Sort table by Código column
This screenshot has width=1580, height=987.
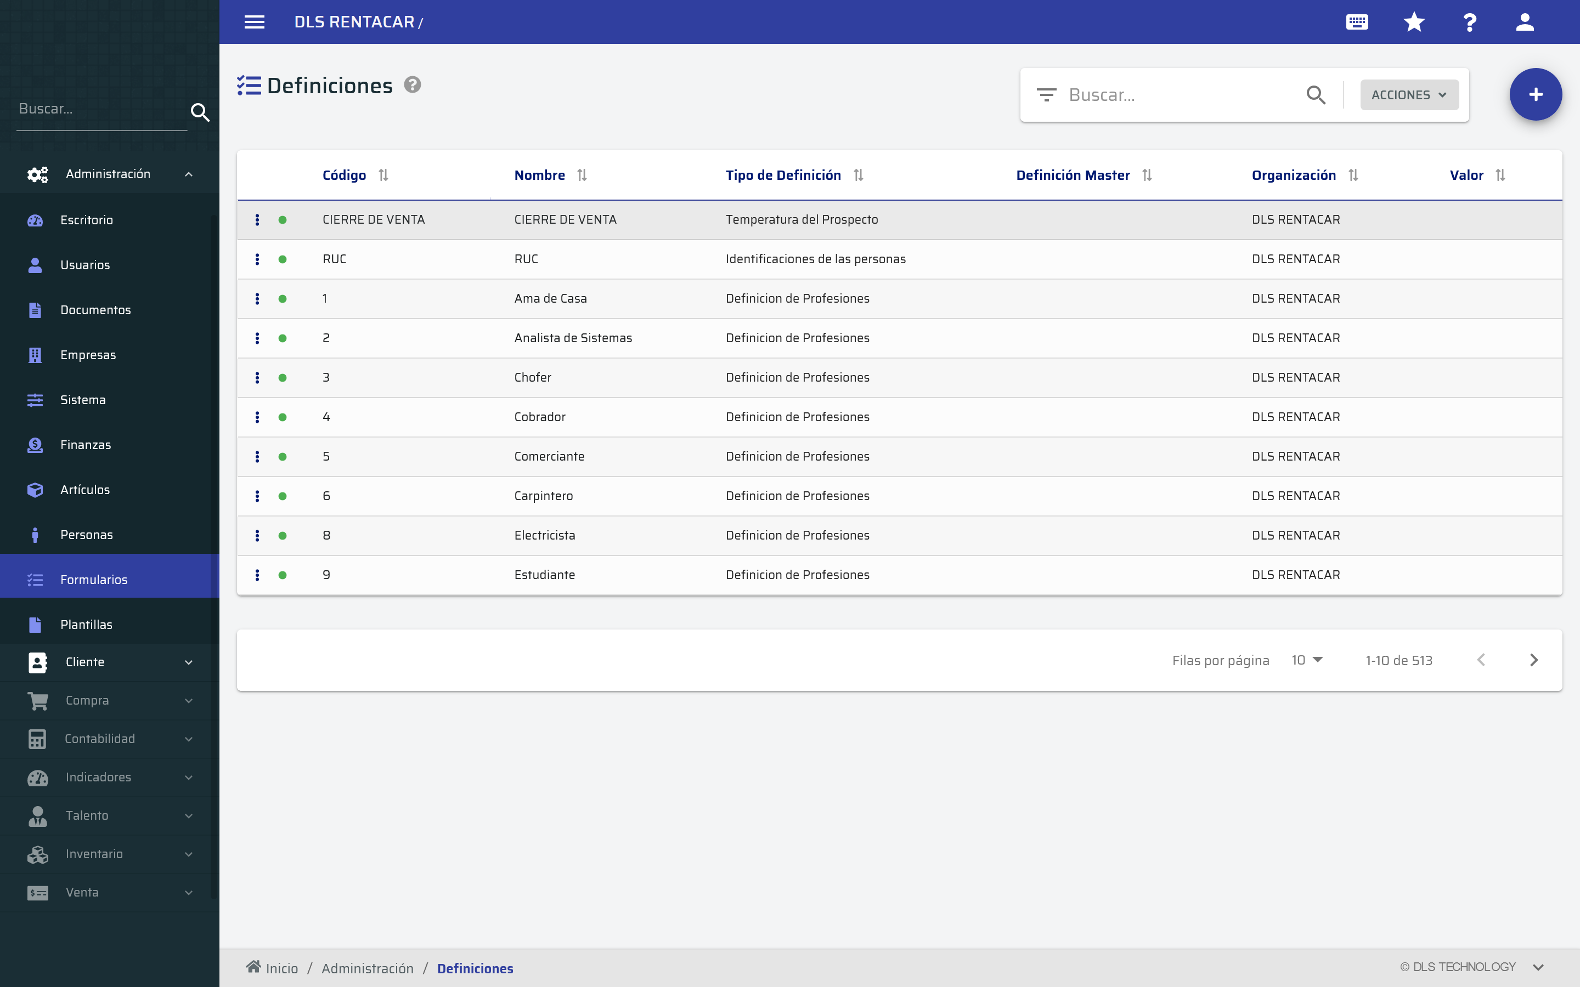(x=383, y=175)
